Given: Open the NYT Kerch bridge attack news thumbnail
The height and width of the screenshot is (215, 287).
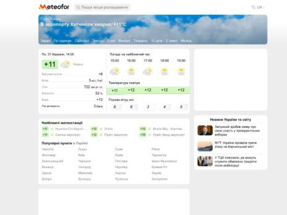Looking at the screenshot, I should click(205, 146).
